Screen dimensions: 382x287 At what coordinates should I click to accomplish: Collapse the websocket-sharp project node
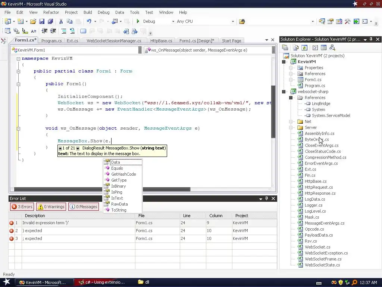(x=284, y=92)
